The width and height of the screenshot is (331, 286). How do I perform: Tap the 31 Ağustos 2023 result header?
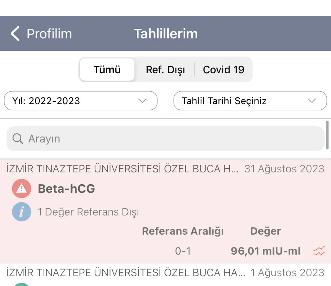click(x=284, y=169)
